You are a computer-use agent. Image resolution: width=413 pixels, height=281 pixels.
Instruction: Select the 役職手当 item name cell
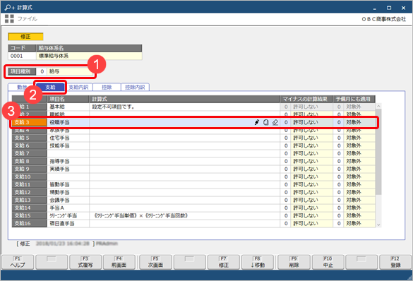(68, 122)
